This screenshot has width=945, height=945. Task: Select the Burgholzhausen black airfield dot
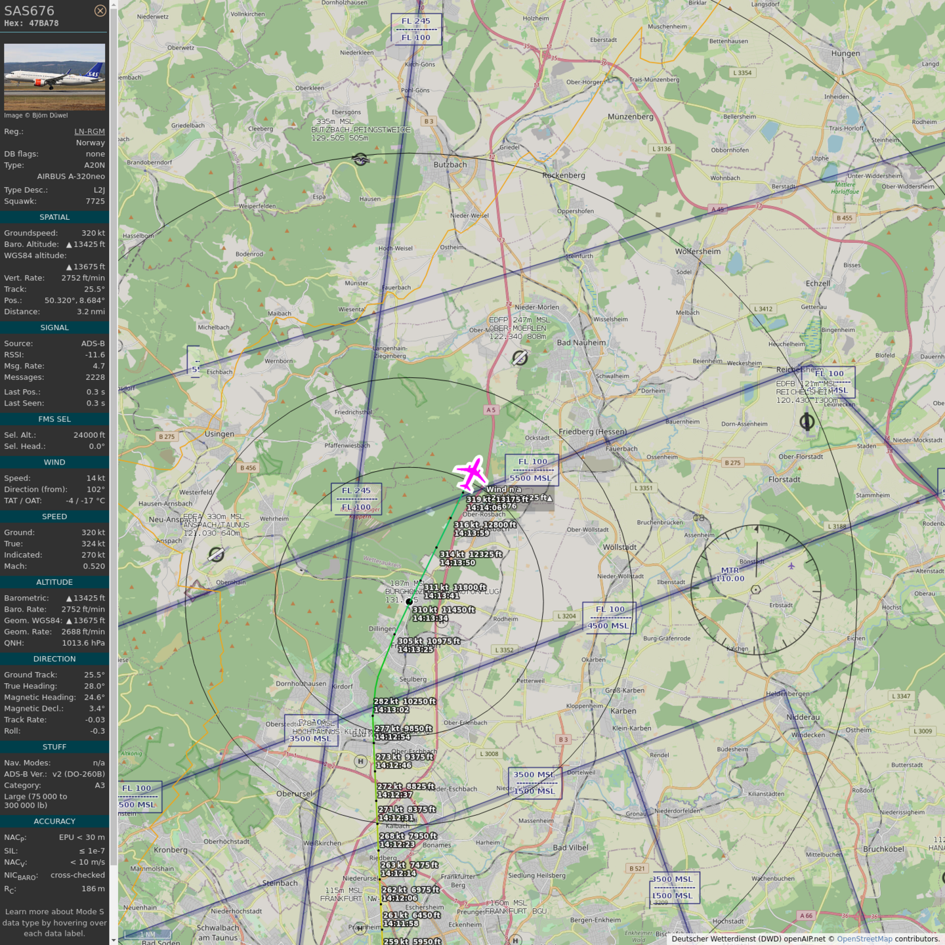(409, 602)
